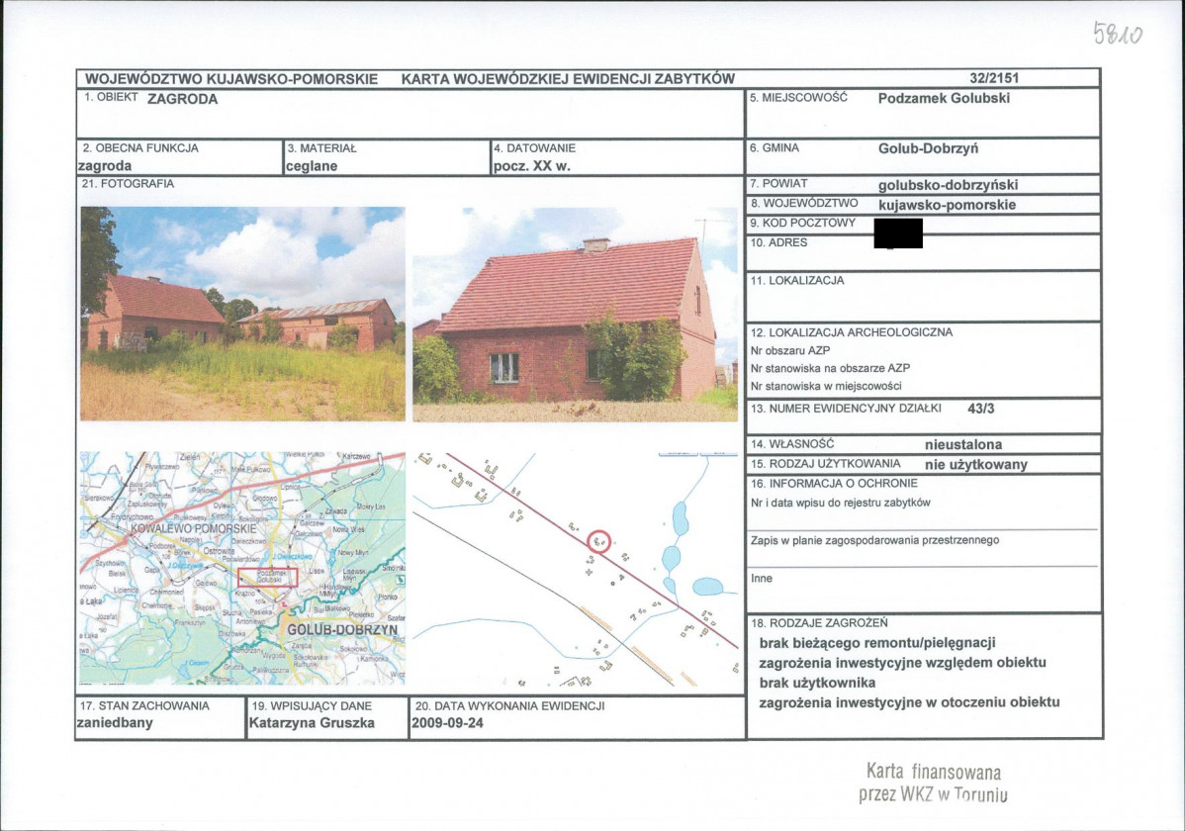Image resolution: width=1185 pixels, height=831 pixels.
Task: Click '15. RODZAJ UŻYTKOWANIA' label
Action: (x=825, y=464)
